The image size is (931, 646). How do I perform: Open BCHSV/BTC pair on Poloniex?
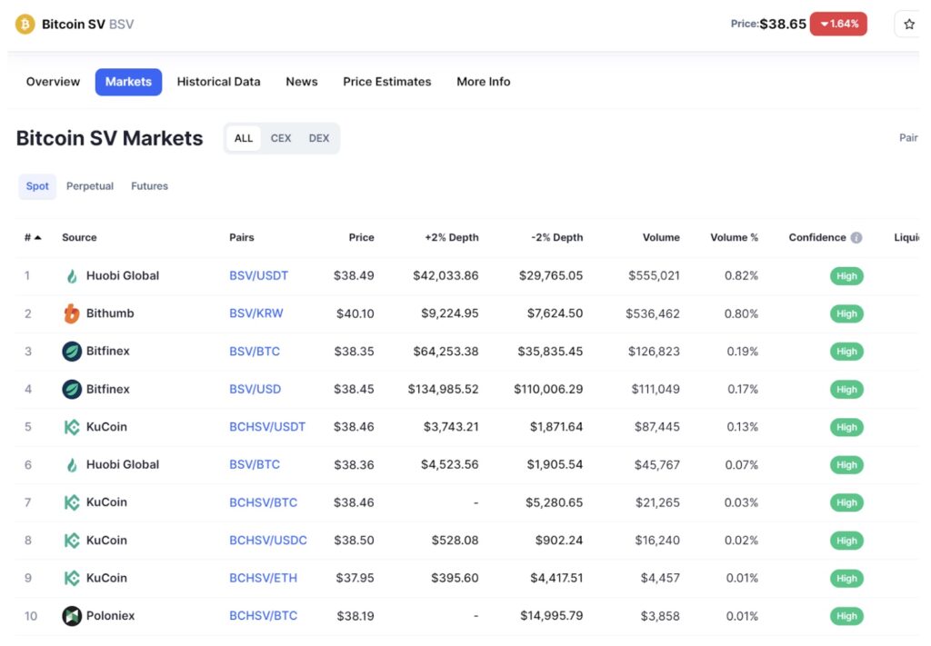click(x=263, y=616)
